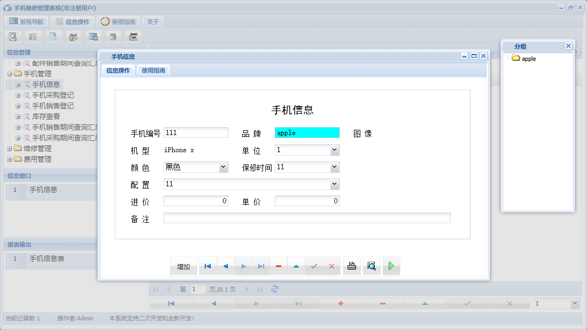
Task: Click the monitor display icon in the toolbar
Action: point(92,36)
